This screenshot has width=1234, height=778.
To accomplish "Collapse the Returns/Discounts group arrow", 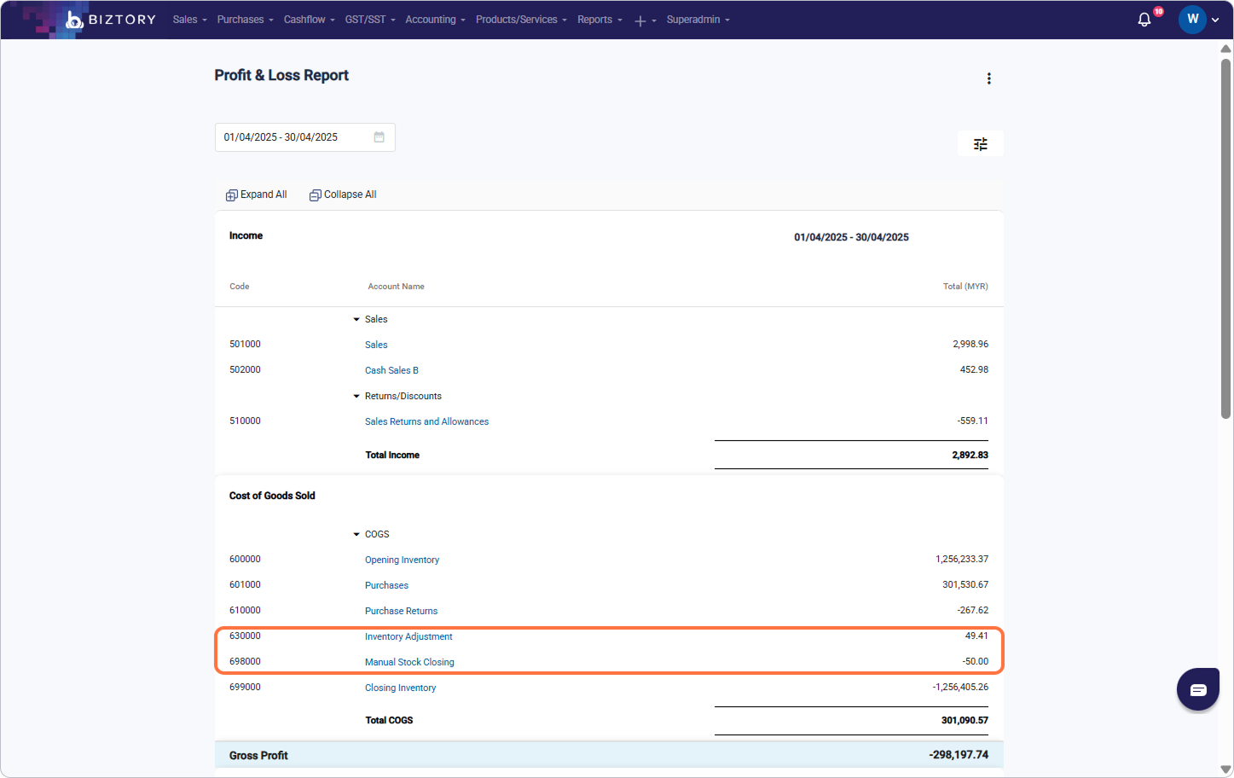I will point(356,396).
